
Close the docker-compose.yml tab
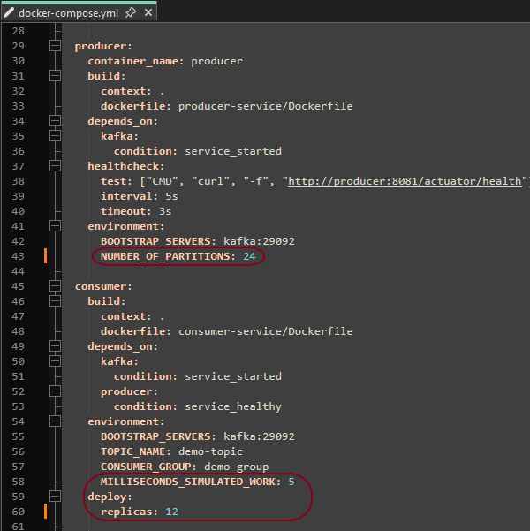(148, 13)
